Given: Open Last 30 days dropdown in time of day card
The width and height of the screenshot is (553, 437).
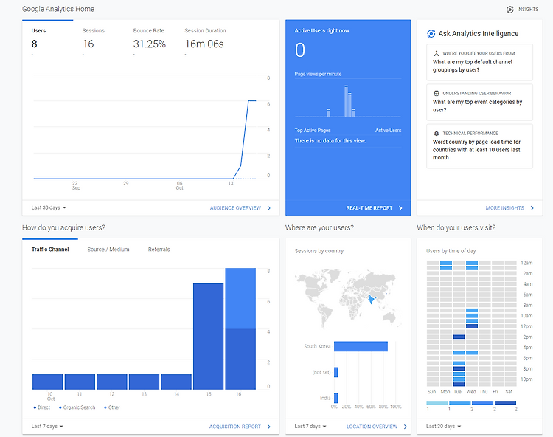Looking at the screenshot, I should (443, 426).
